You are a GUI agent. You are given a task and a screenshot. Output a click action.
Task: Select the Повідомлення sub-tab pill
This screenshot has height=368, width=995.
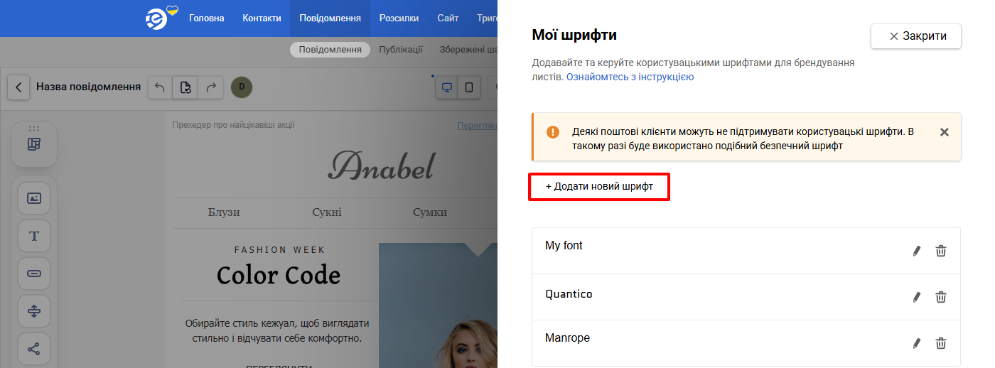330,49
